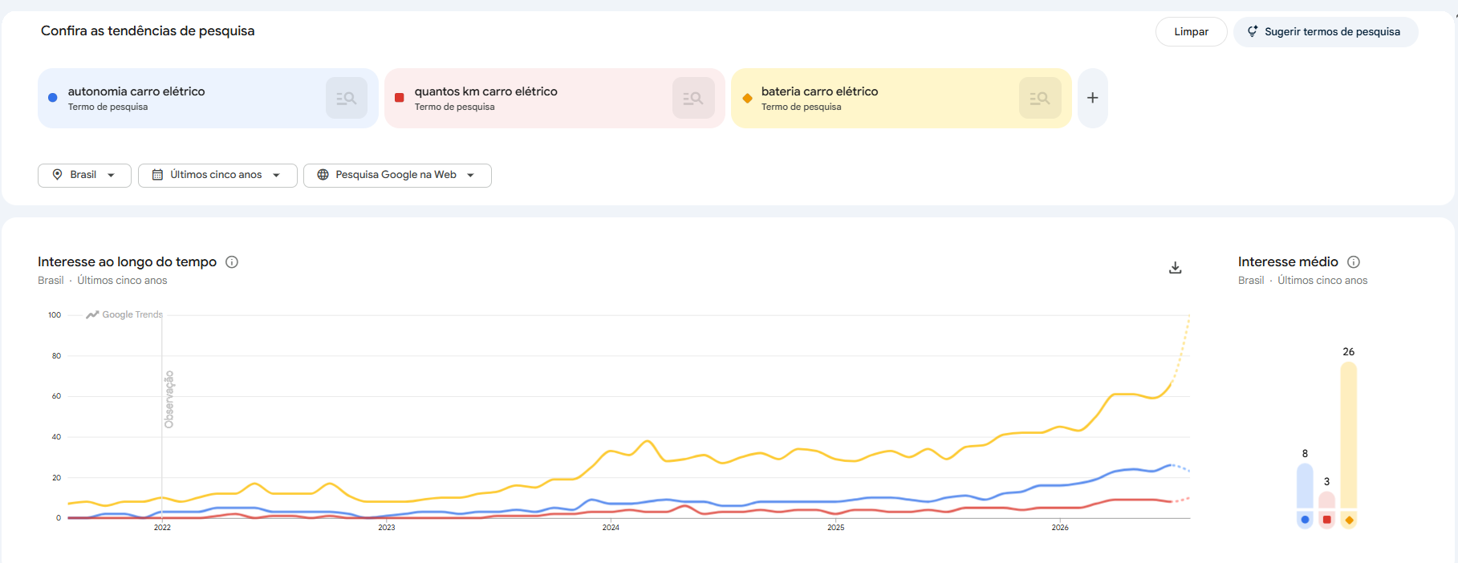
Task: Open the Brasil region dropdown
Action: click(84, 175)
